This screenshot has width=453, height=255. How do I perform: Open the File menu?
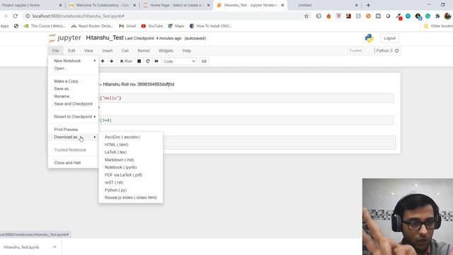click(55, 50)
